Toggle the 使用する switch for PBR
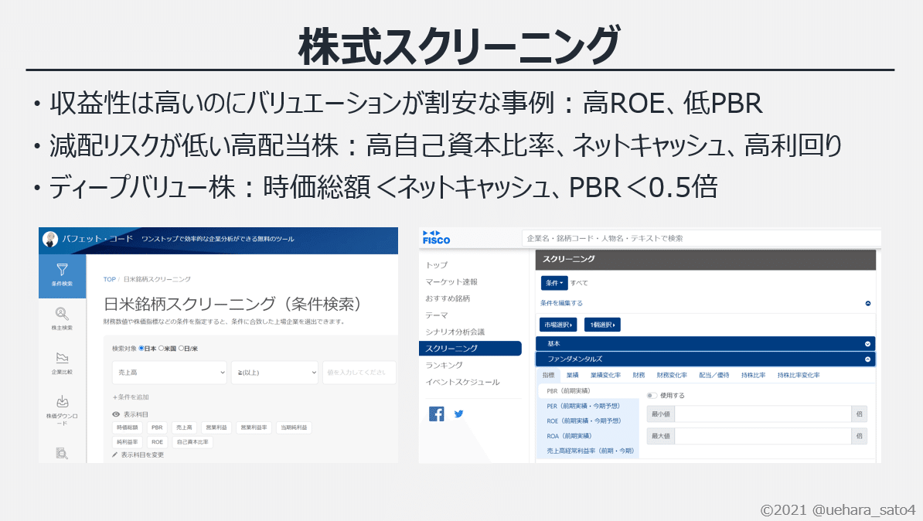The image size is (923, 521). [x=652, y=396]
